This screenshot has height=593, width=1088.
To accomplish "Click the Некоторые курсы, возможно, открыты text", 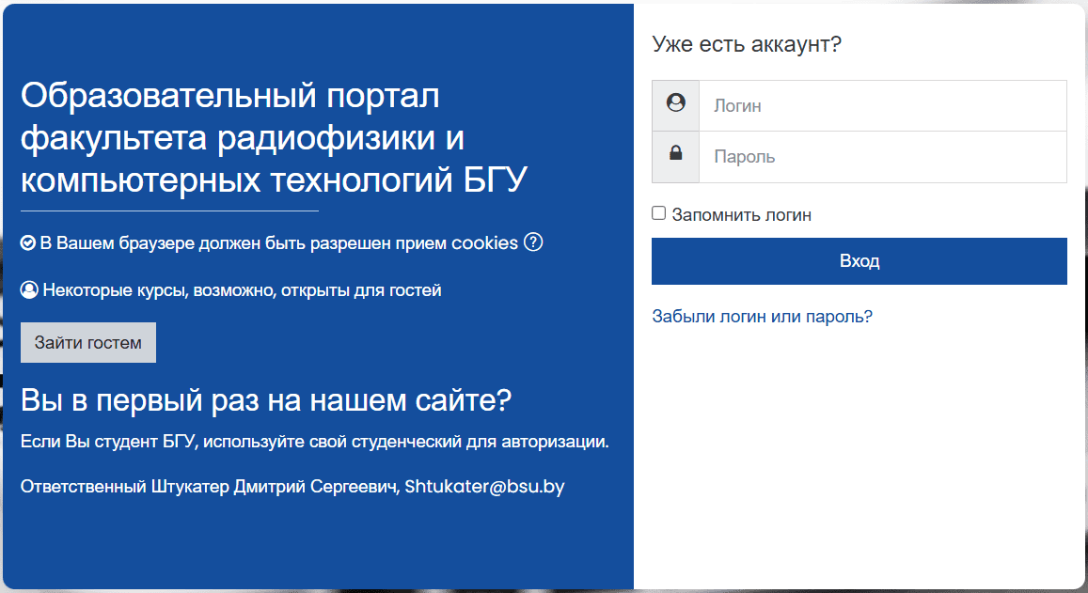I will point(243,289).
